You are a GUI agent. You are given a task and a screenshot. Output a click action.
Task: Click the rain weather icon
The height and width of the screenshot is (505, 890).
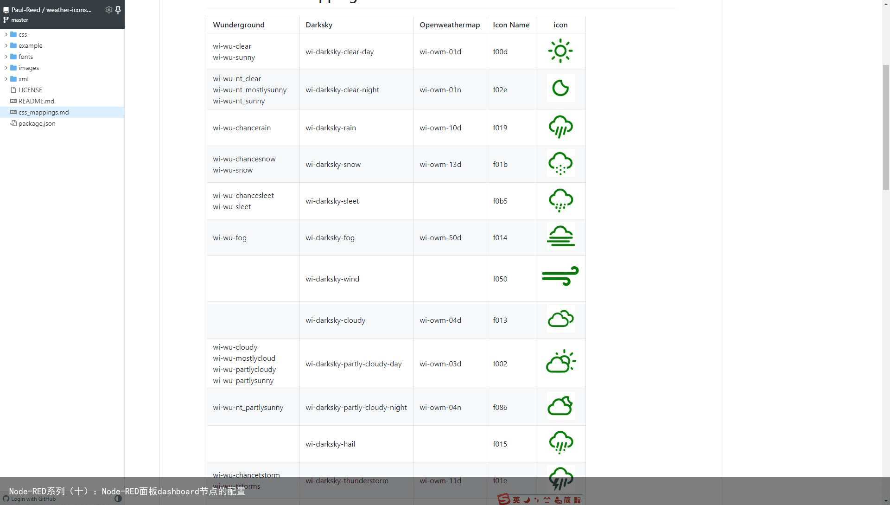[559, 127]
